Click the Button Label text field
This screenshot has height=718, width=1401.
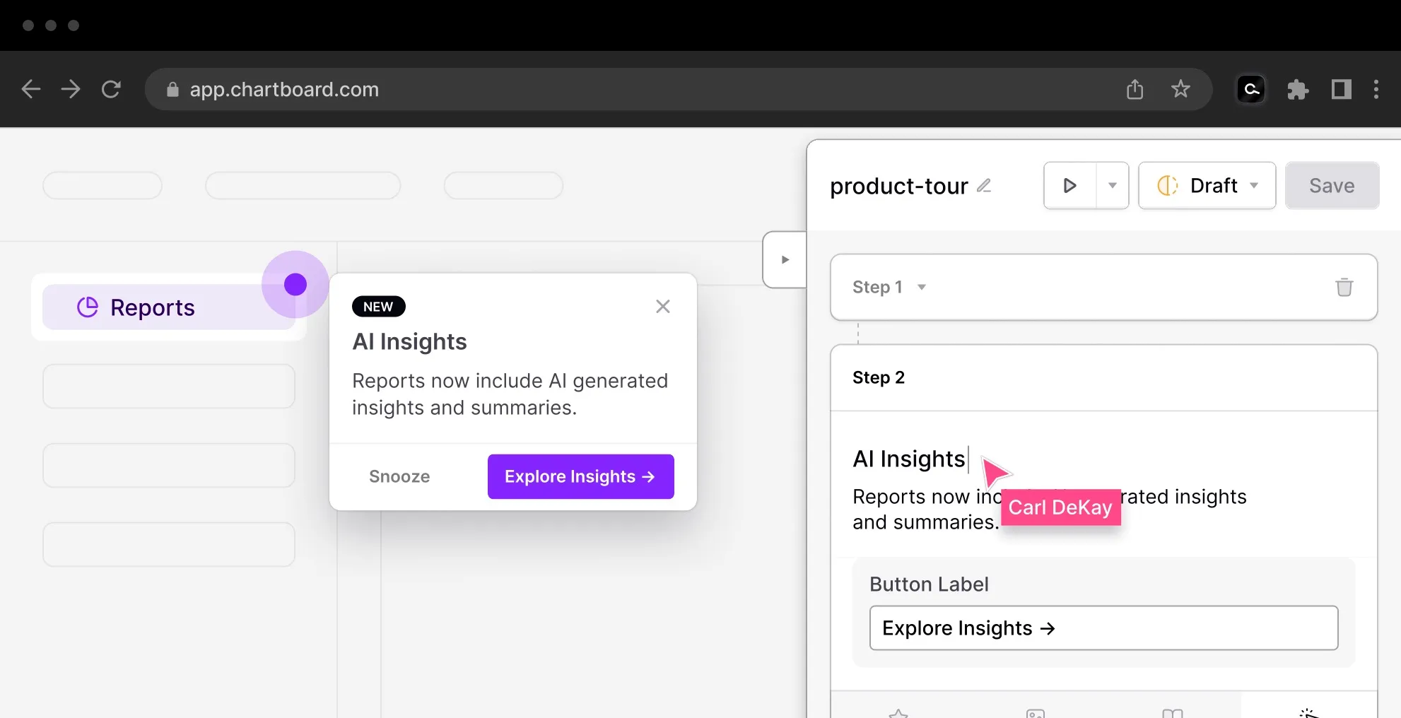pyautogui.click(x=1103, y=628)
